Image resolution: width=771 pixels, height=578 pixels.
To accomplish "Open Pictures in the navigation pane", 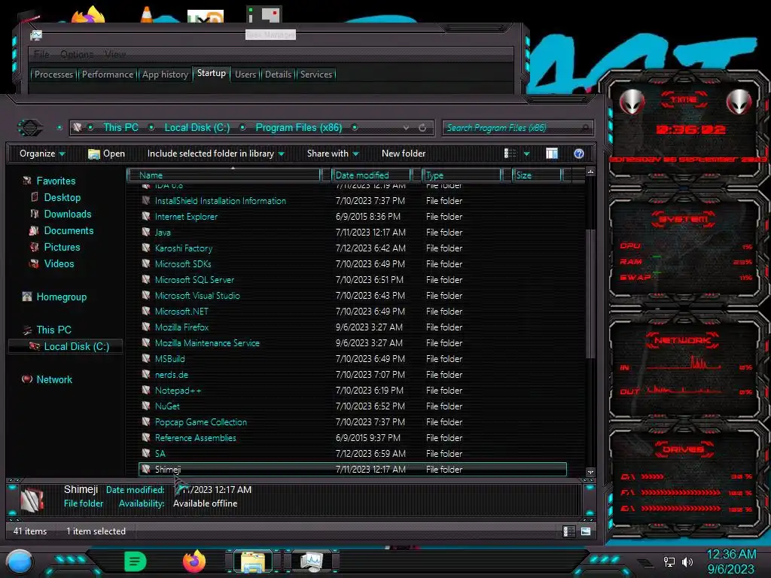I will tap(62, 247).
